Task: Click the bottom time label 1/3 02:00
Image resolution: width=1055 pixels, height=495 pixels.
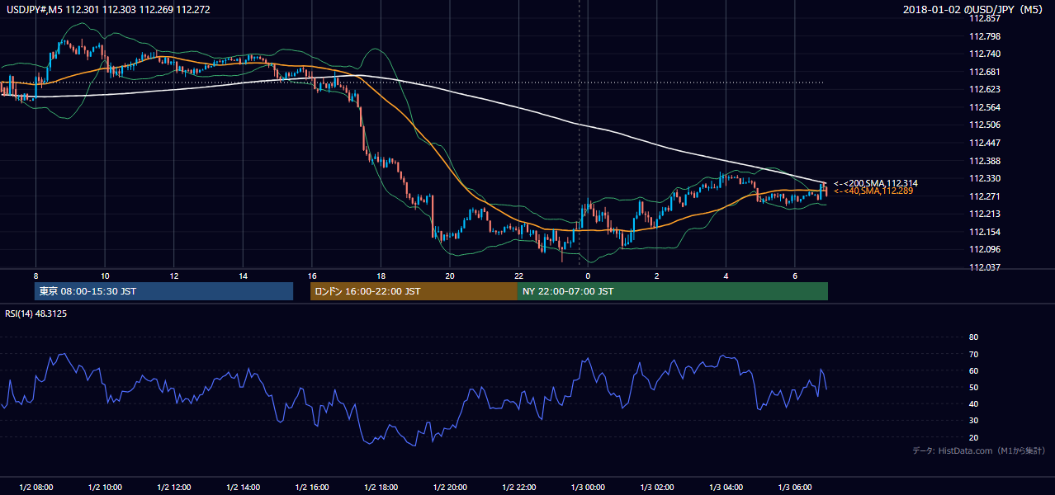Action: (x=657, y=487)
